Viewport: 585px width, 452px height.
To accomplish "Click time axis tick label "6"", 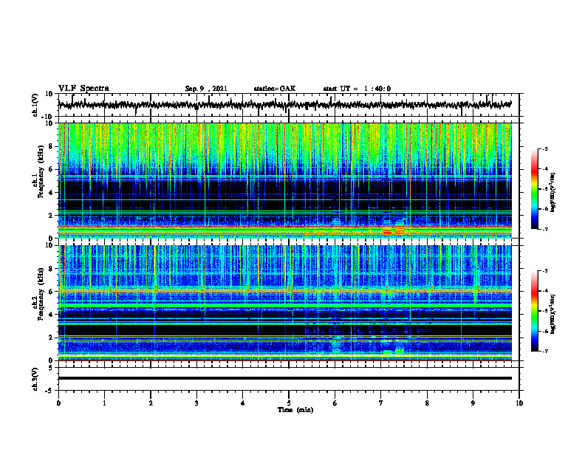I will [x=335, y=403].
